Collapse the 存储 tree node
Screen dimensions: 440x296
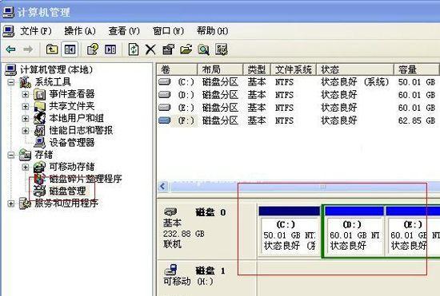[11, 155]
